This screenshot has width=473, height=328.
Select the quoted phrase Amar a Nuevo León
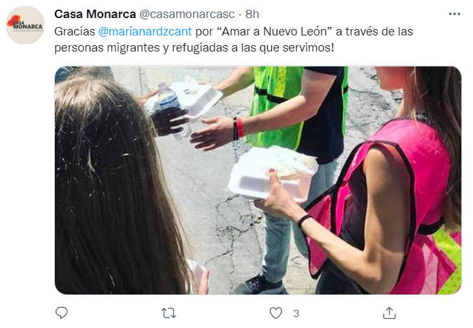tap(274, 32)
